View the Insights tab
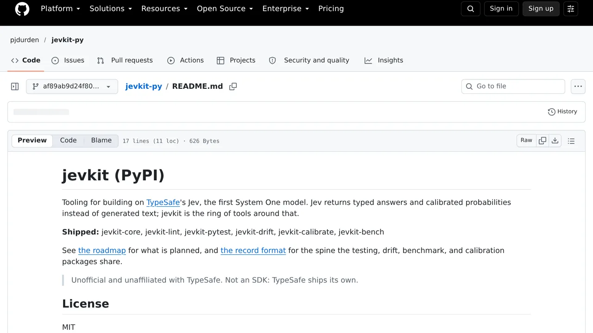The height and width of the screenshot is (333, 593). 384,61
